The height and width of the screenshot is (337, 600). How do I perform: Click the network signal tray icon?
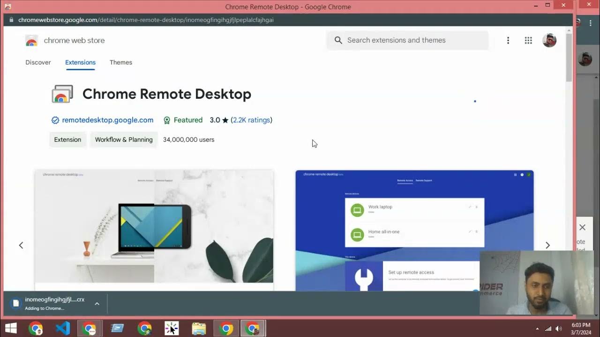(548, 329)
